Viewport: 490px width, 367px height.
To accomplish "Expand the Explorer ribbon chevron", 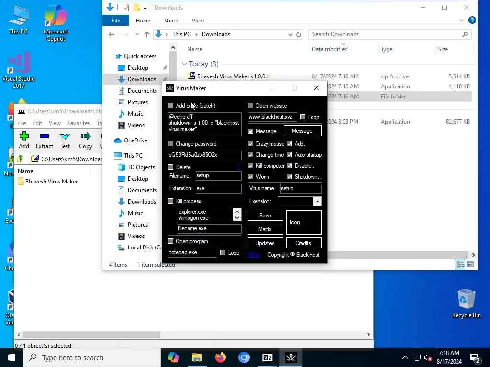I will tap(462, 20).
